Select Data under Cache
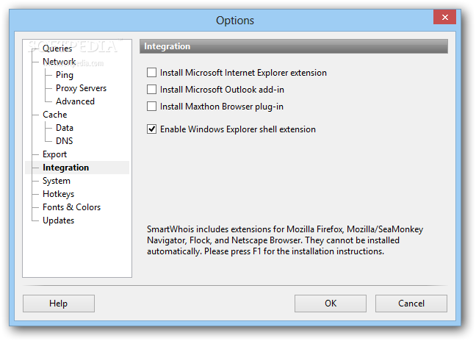The height and width of the screenshot is (341, 476). coord(65,128)
